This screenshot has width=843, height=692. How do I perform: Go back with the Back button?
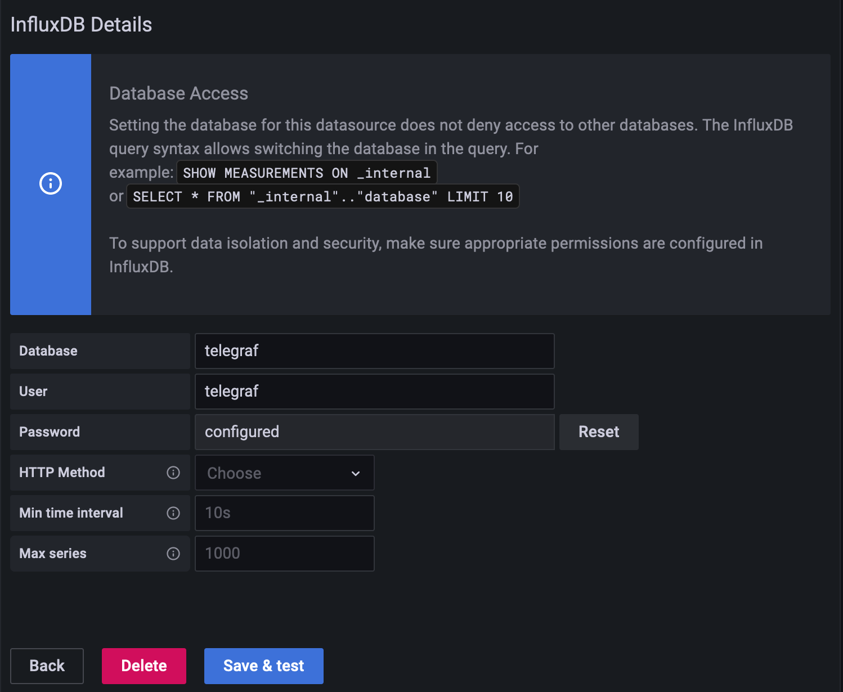point(47,666)
